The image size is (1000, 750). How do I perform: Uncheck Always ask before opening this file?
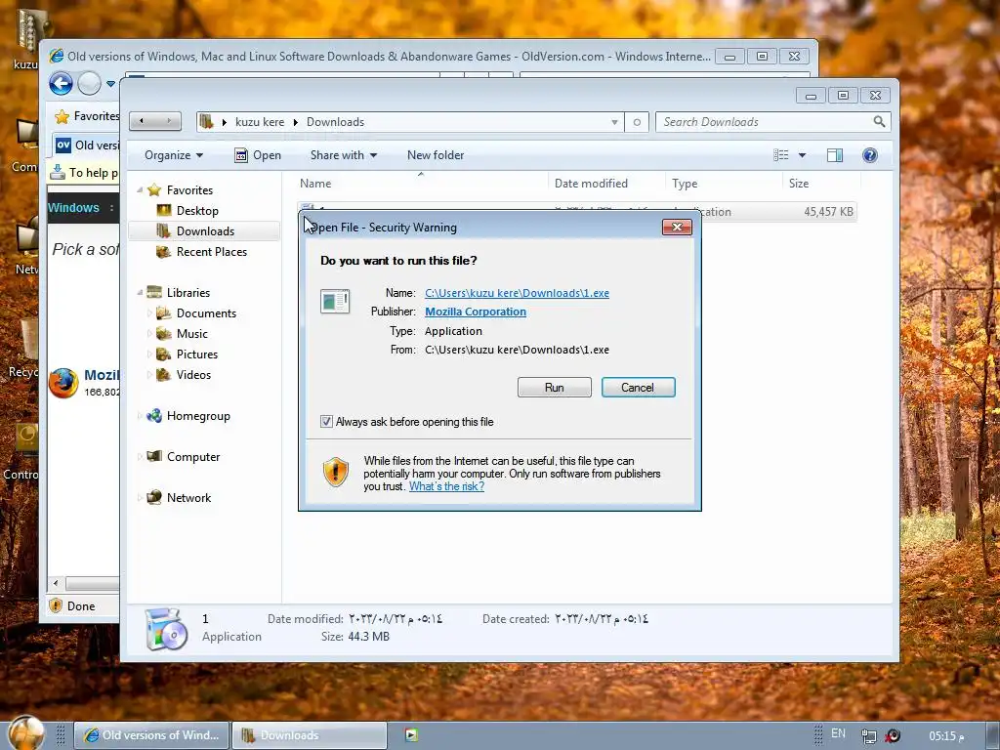click(x=326, y=422)
